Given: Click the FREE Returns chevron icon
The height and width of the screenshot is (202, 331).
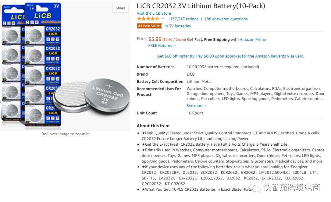Looking at the screenshot, I should 176,45.
